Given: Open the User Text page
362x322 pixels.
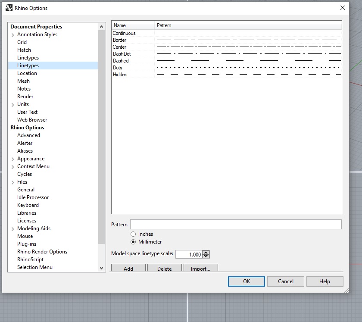Looking at the screenshot, I should (27, 112).
